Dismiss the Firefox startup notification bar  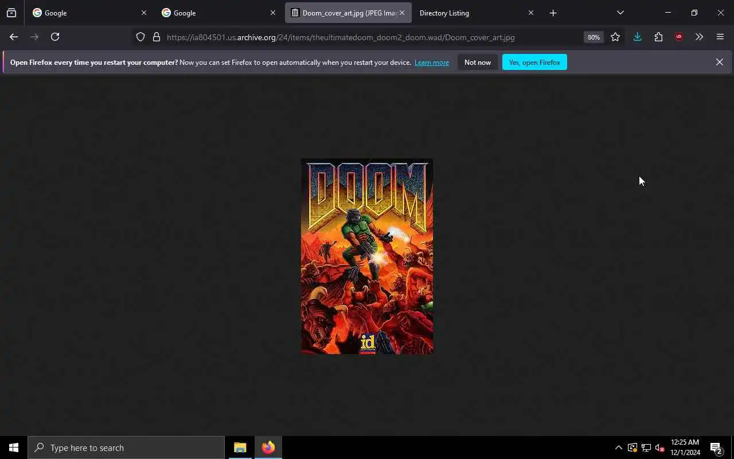719,62
